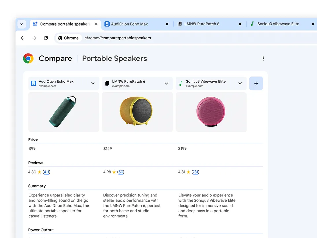Click the pink Soniqu3 speaker image
This screenshot has width=317, height=238.
point(211,111)
